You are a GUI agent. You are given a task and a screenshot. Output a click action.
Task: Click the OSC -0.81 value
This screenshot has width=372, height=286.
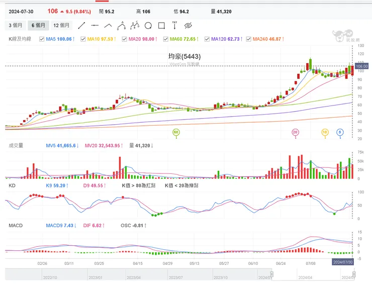134,226
